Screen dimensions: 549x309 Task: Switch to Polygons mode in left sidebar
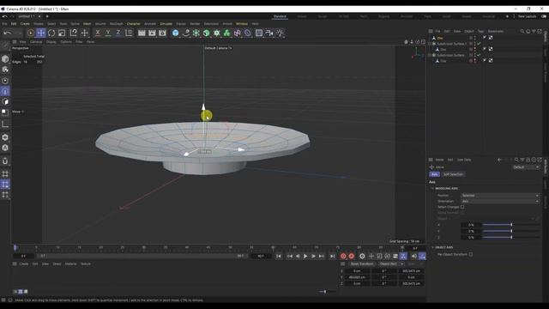pos(5,102)
